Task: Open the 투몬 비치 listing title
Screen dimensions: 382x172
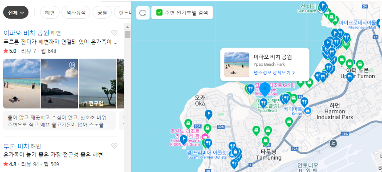Action: pyautogui.click(x=16, y=146)
